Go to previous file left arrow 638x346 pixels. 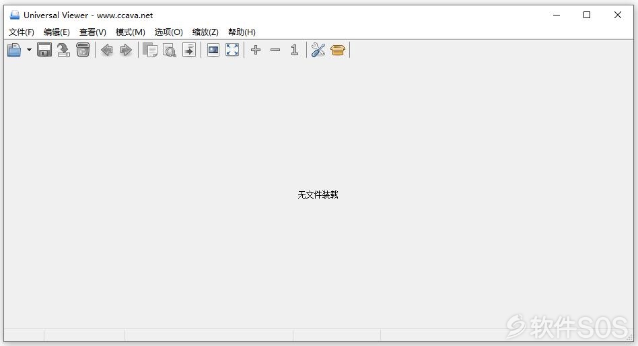pyautogui.click(x=106, y=50)
